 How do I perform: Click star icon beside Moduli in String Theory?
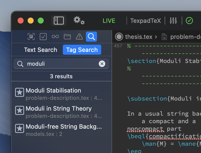click(20, 110)
